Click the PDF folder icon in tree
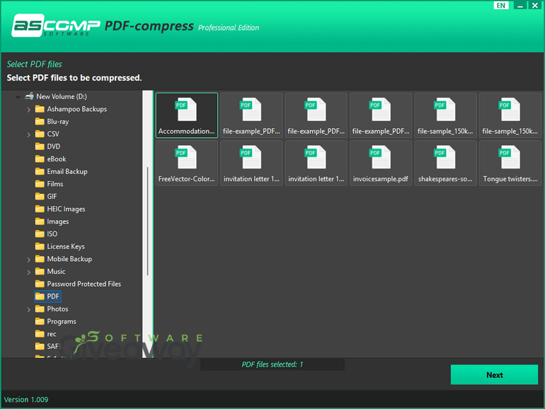This screenshot has width=545, height=409. click(x=40, y=296)
